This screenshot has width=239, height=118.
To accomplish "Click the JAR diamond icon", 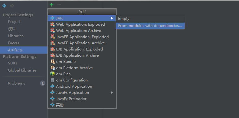I will click(x=52, y=18).
